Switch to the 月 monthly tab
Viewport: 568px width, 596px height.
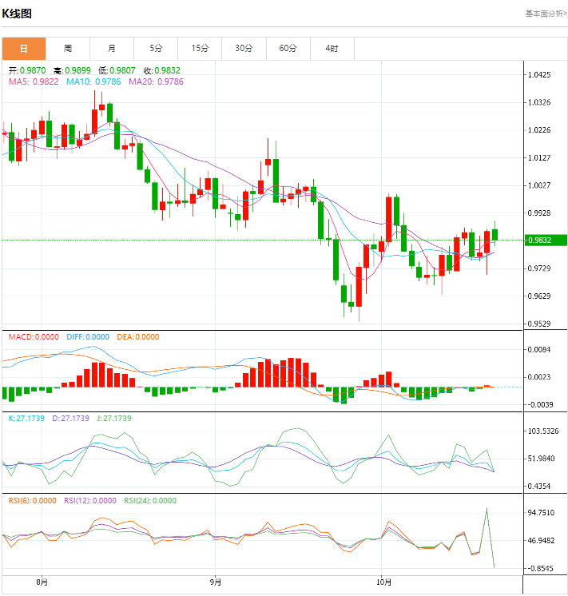click(112, 49)
